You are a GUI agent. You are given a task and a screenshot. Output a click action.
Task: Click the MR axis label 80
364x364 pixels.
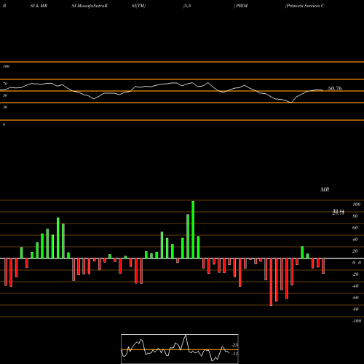(x=355, y=216)
